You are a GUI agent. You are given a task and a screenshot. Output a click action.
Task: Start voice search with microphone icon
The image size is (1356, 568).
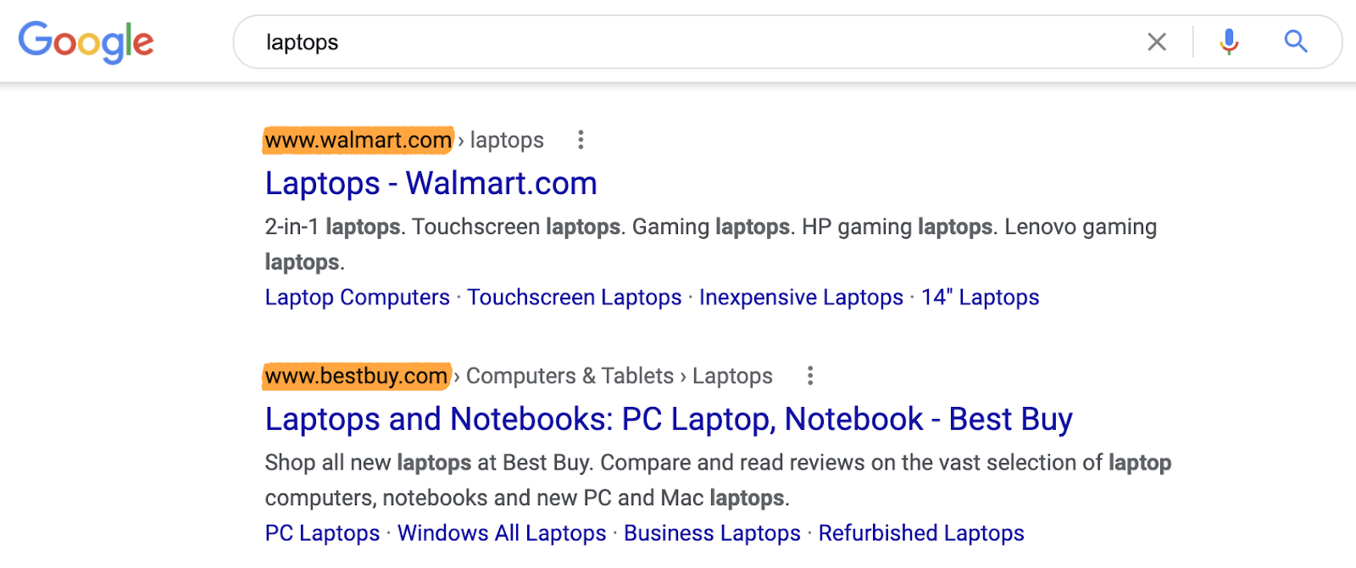[x=1229, y=42]
